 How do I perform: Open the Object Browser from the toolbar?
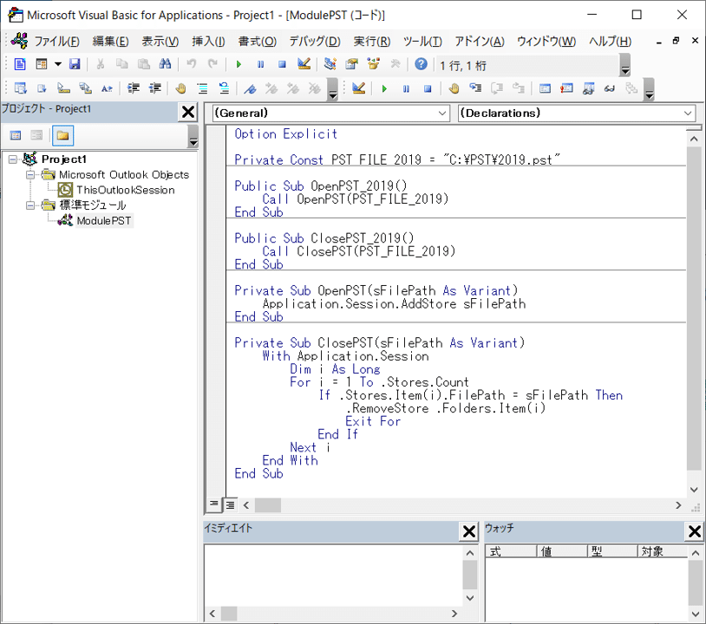pyautogui.click(x=375, y=63)
